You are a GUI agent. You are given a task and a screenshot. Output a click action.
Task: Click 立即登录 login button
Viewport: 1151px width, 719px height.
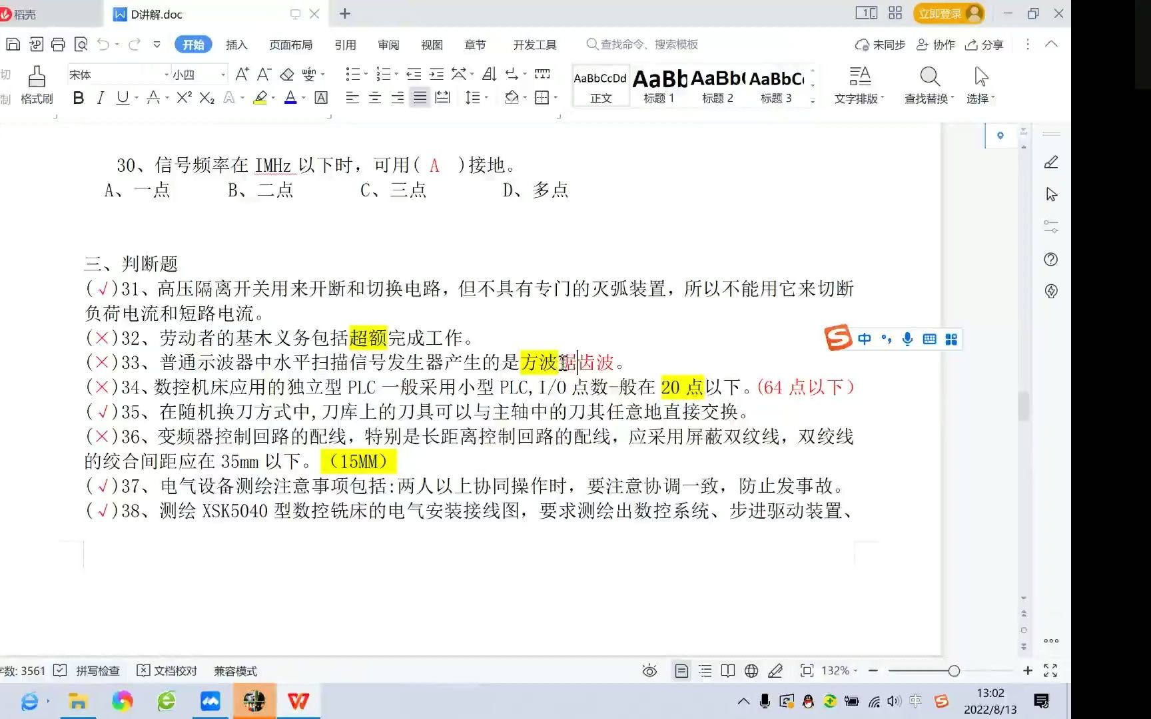(x=949, y=13)
